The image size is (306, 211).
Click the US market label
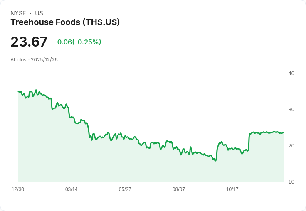click(x=39, y=13)
